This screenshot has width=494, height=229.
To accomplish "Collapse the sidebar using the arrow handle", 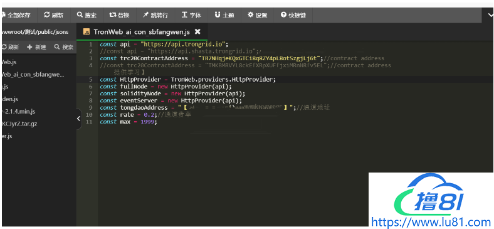I will (x=79, y=119).
